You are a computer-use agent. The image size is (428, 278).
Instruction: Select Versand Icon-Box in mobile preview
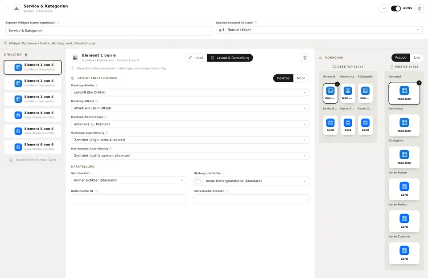coord(404,93)
